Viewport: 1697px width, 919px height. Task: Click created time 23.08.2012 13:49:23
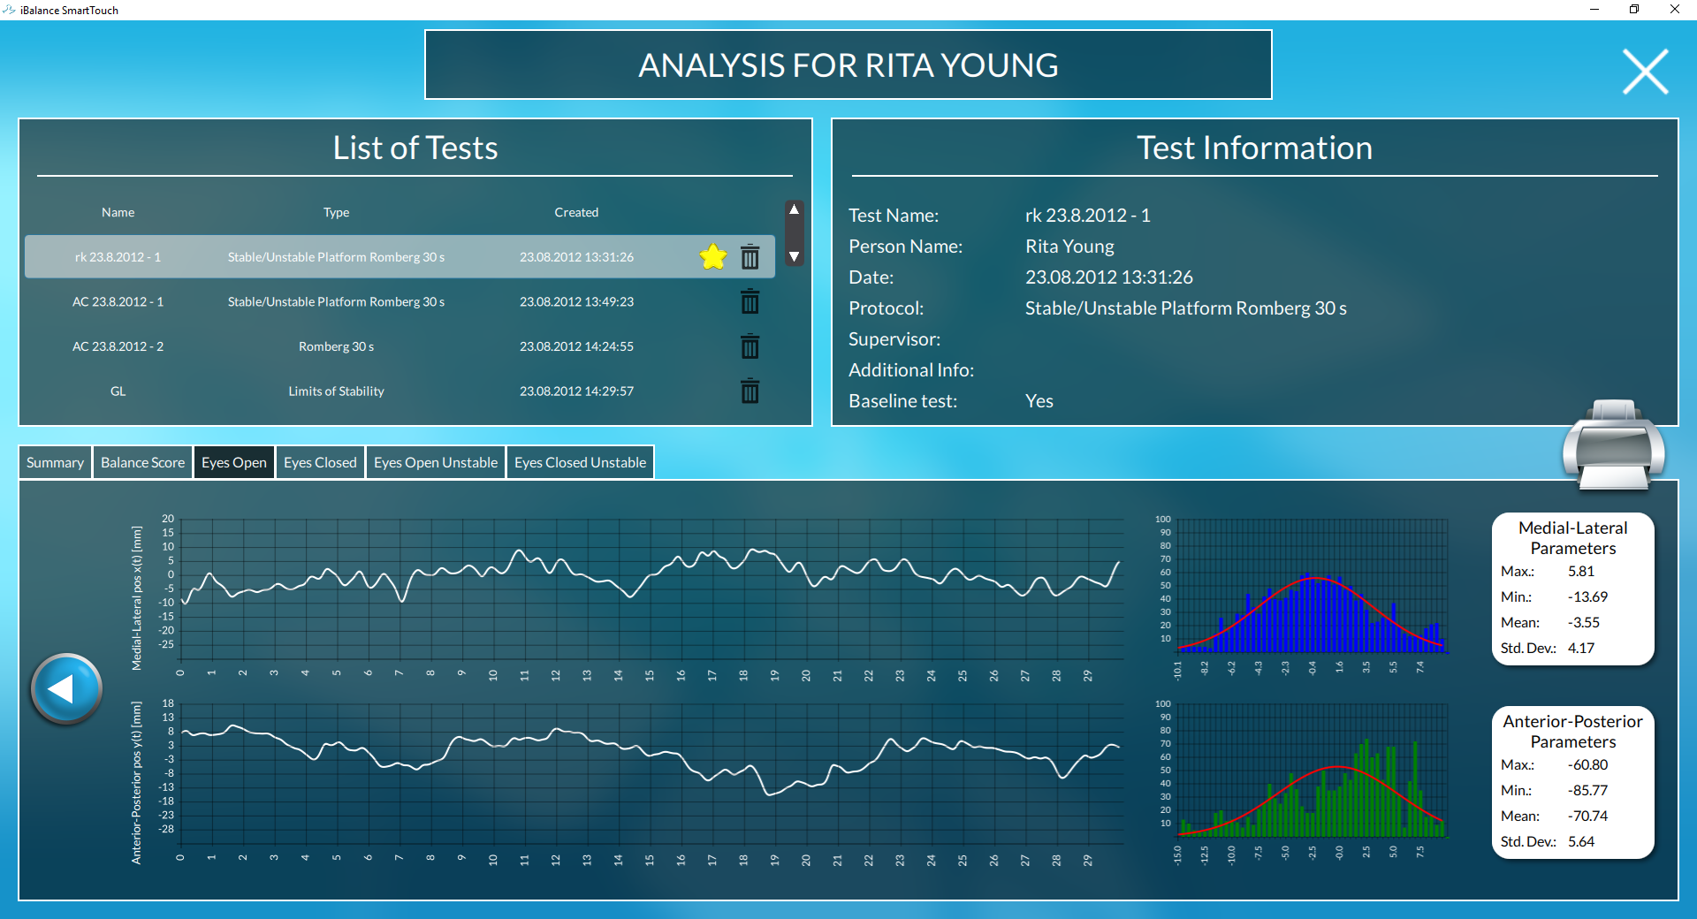[576, 301]
